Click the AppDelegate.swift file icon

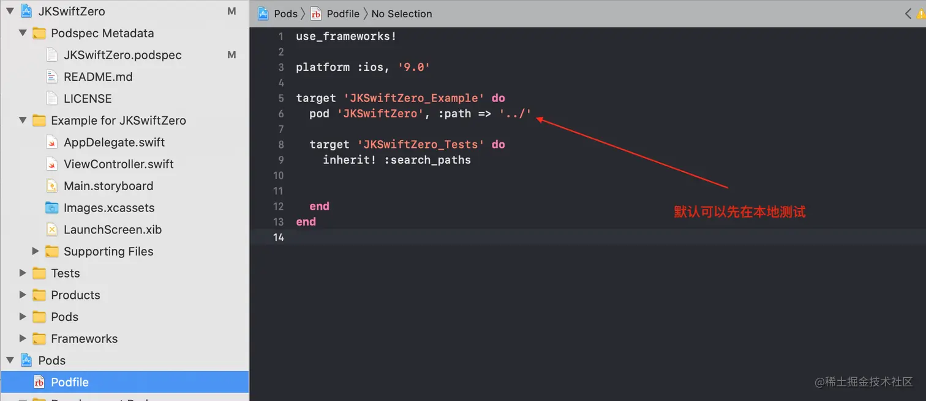(52, 142)
